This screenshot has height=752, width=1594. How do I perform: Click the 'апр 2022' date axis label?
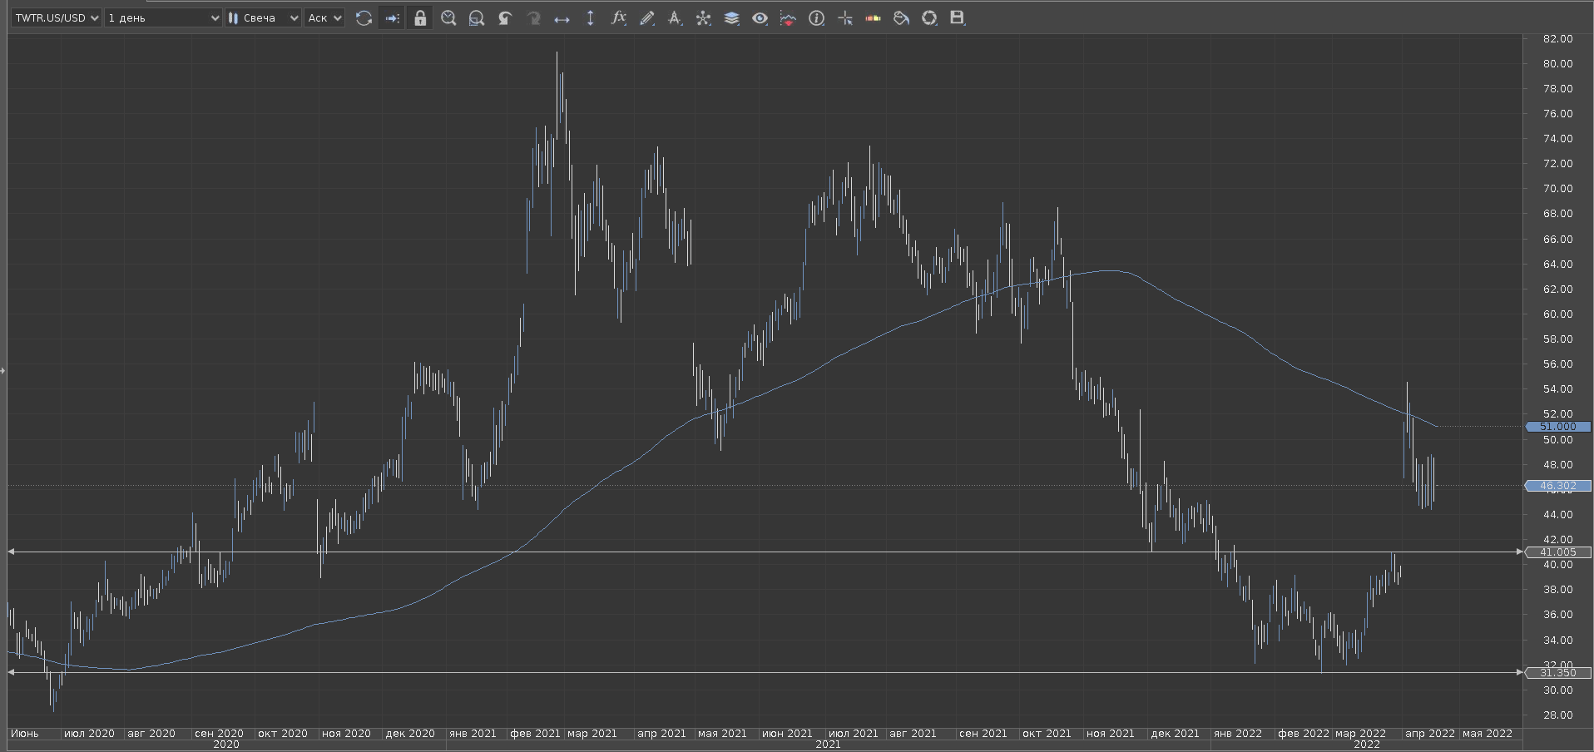[x=1430, y=734]
